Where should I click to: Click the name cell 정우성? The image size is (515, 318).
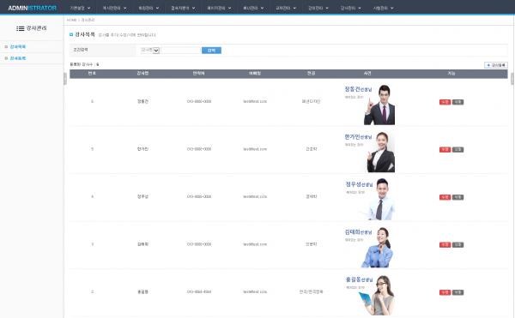tap(142, 196)
